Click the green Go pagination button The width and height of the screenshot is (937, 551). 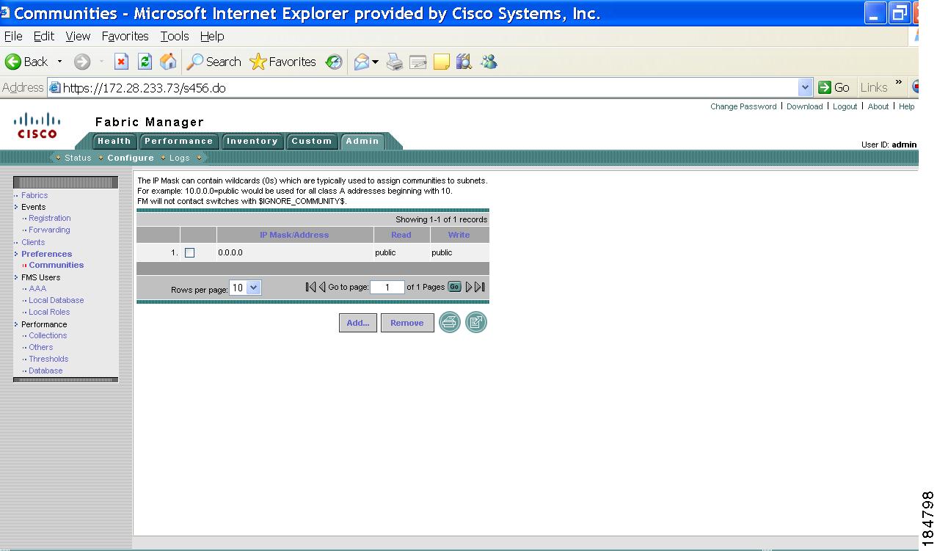[454, 287]
